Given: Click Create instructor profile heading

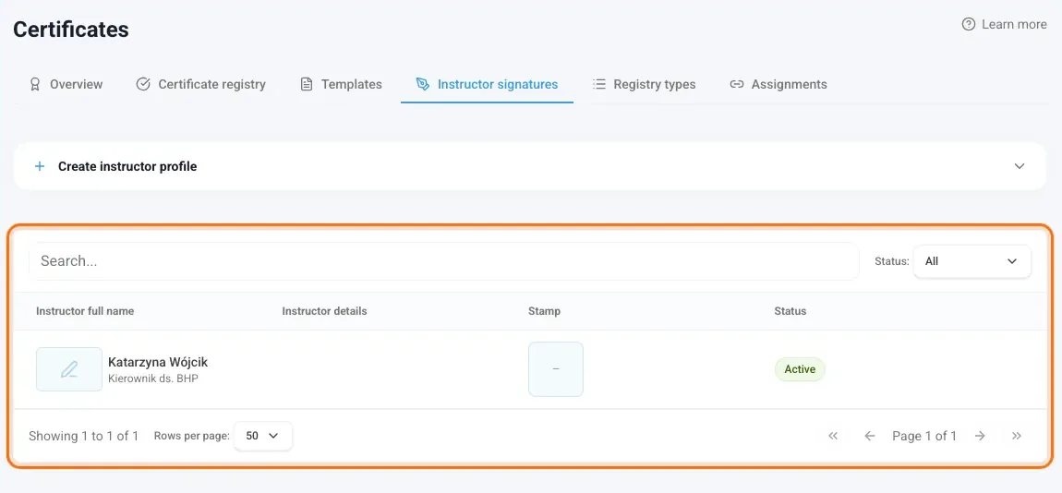Looking at the screenshot, I should [x=127, y=166].
